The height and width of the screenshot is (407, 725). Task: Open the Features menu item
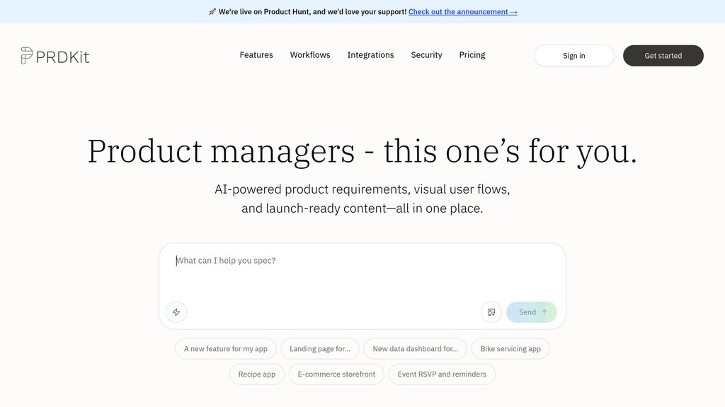256,55
